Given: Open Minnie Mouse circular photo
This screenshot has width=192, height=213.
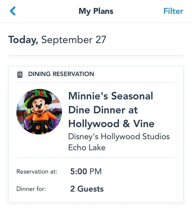Looking at the screenshot, I should 39,112.
